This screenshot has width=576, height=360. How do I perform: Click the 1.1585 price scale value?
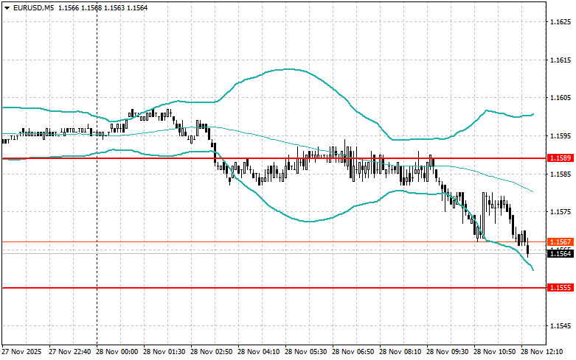click(x=561, y=174)
